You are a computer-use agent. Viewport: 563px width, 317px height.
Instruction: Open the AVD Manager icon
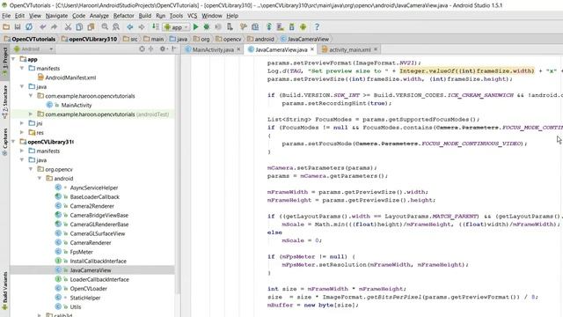280,27
